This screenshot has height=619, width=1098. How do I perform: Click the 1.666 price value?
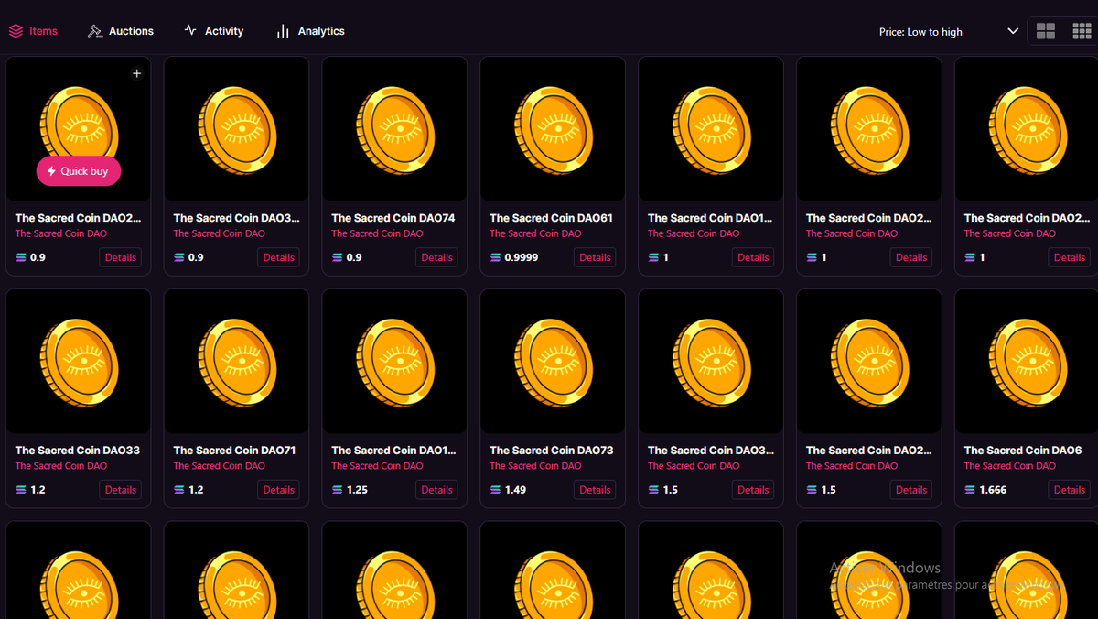click(993, 490)
